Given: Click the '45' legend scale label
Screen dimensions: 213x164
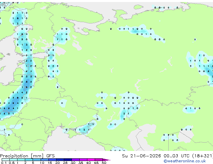Looking at the screenshot, I should (x=96, y=163).
